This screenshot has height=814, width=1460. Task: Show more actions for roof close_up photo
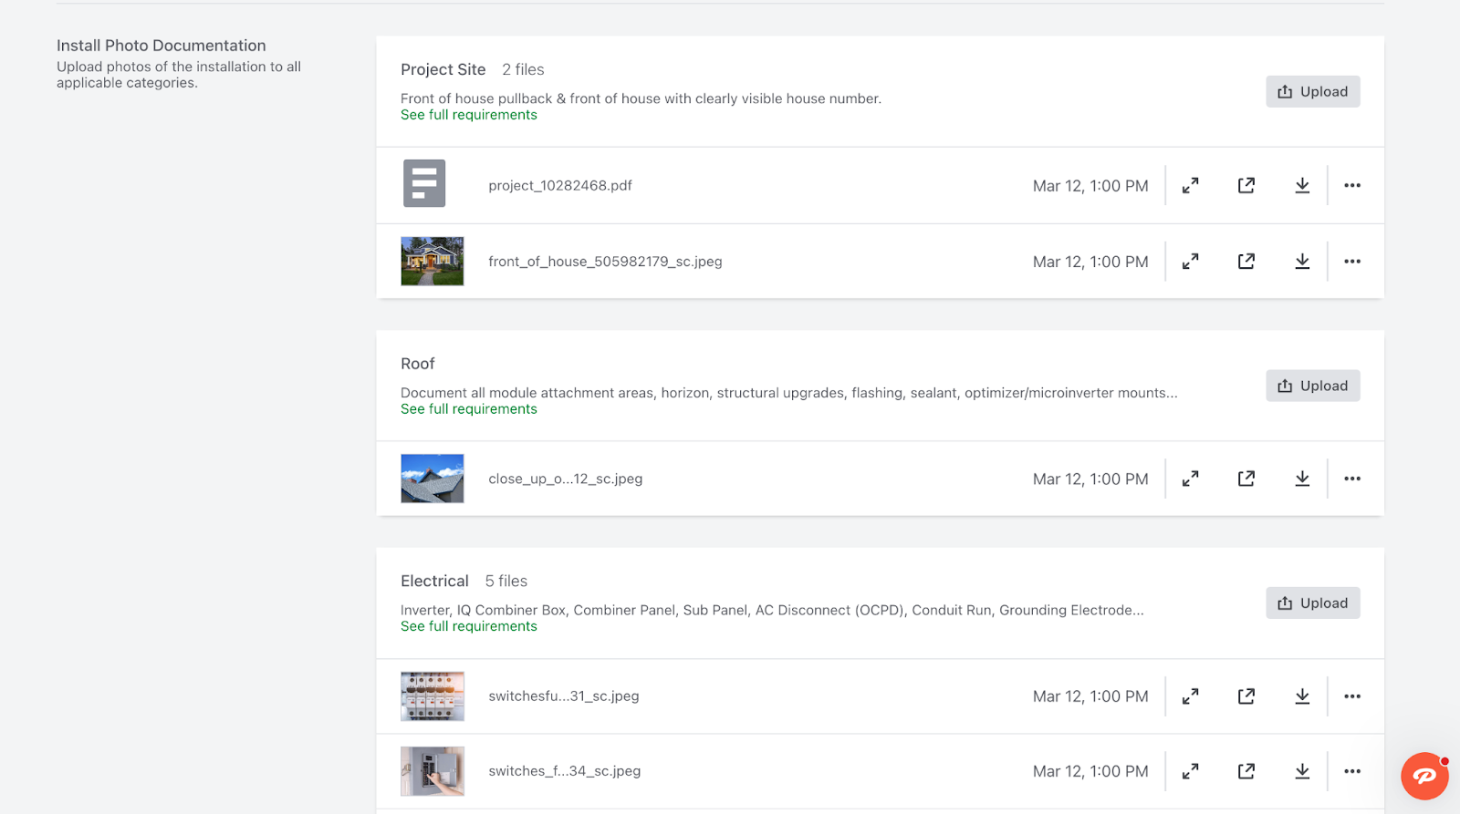[x=1351, y=479]
